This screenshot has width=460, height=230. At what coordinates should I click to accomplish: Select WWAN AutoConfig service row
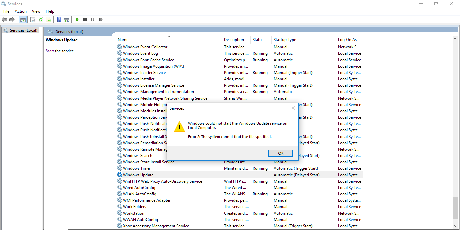click(239, 220)
